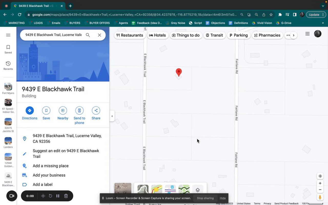Enable the Transit map layer
The width and height of the screenshot is (328, 205).
pyautogui.click(x=170, y=190)
